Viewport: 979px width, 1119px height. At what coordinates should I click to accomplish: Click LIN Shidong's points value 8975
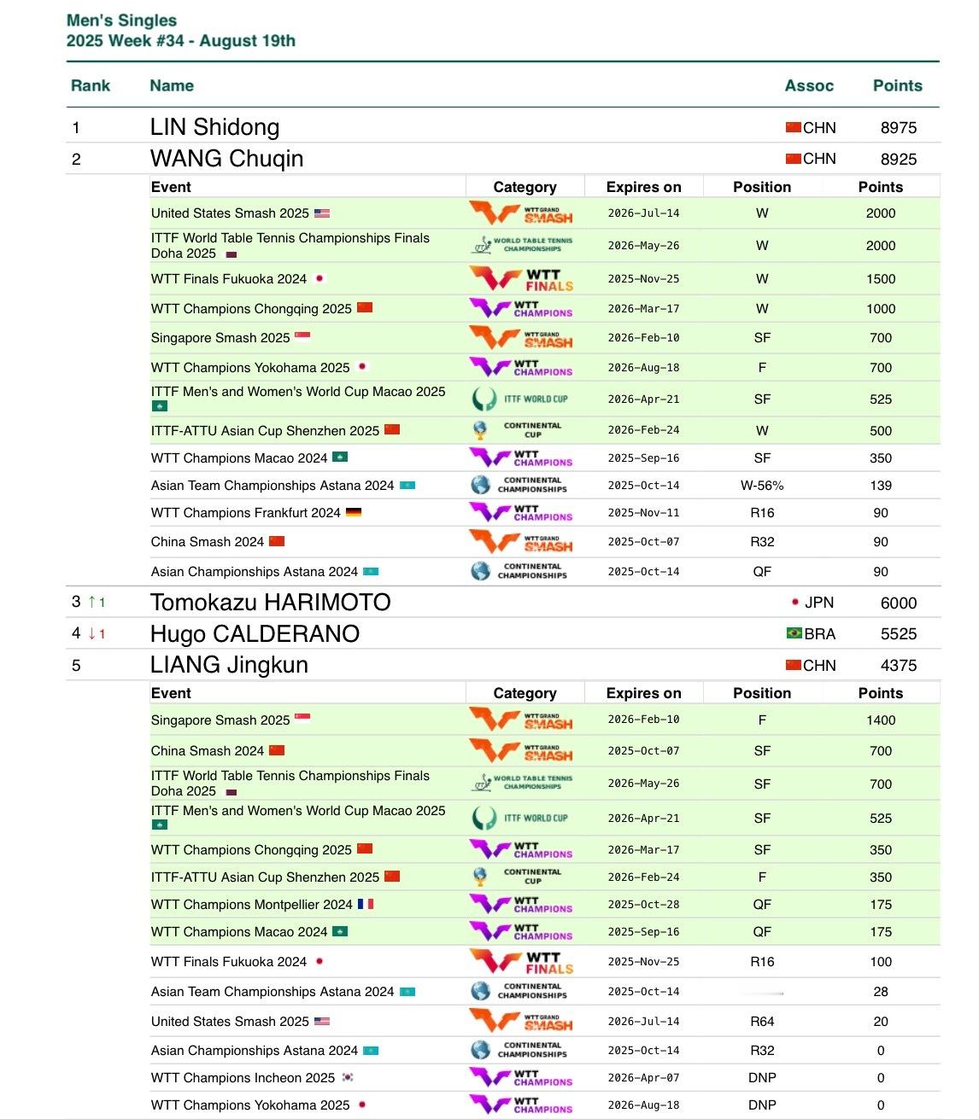coord(899,127)
